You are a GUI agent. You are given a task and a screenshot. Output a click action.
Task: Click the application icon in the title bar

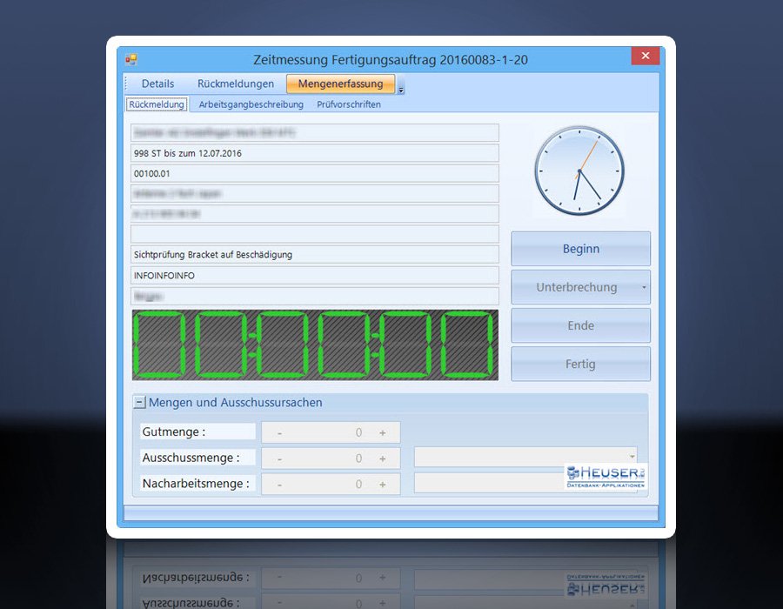pyautogui.click(x=131, y=60)
